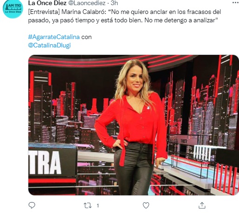The image size is (239, 213).
Task: Expand the attached studio photo
Action: coord(133,125)
